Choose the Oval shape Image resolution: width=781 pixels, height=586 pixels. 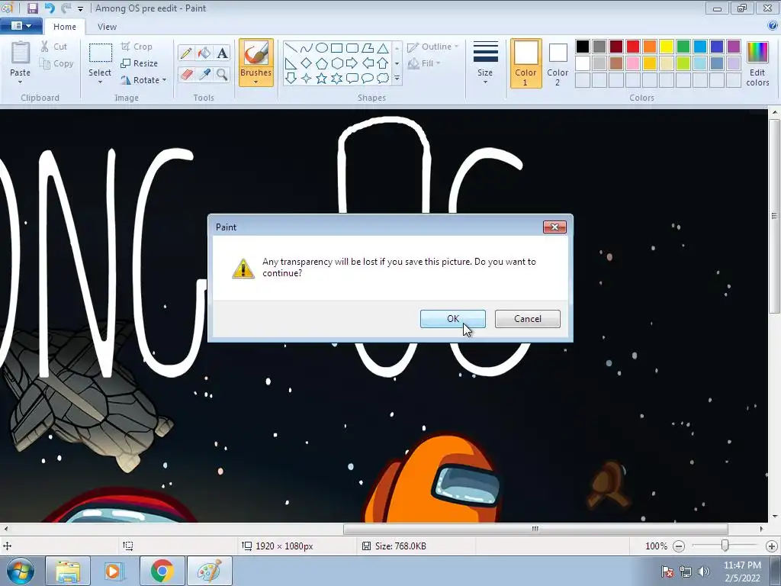click(x=322, y=48)
